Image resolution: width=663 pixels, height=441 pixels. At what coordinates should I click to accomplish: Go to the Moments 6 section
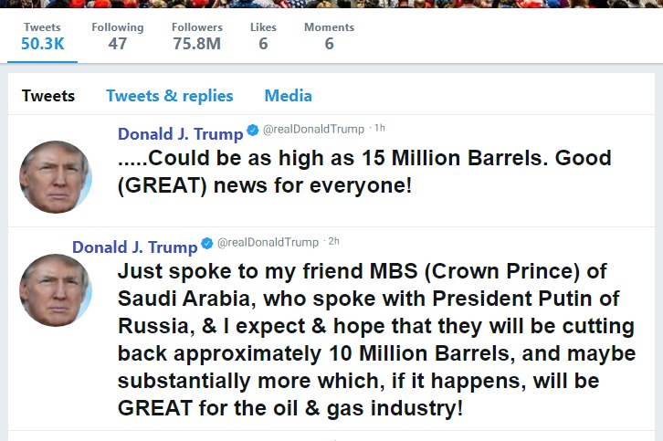329,36
